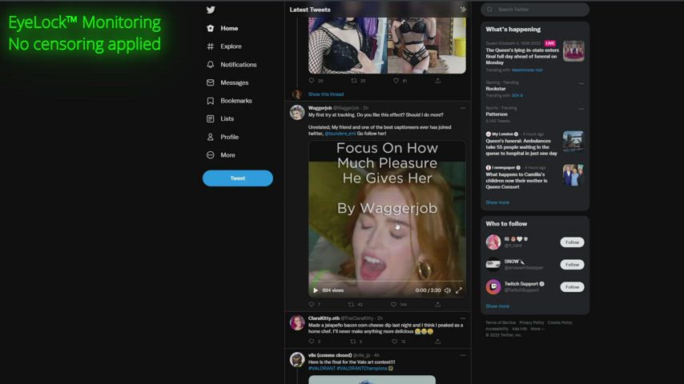
Task: Open Accessibility footer link
Action: 497,329
